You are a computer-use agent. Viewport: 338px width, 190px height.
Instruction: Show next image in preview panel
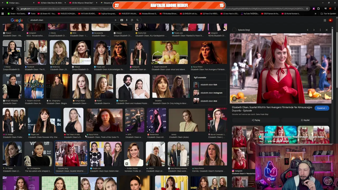[x=314, y=30]
